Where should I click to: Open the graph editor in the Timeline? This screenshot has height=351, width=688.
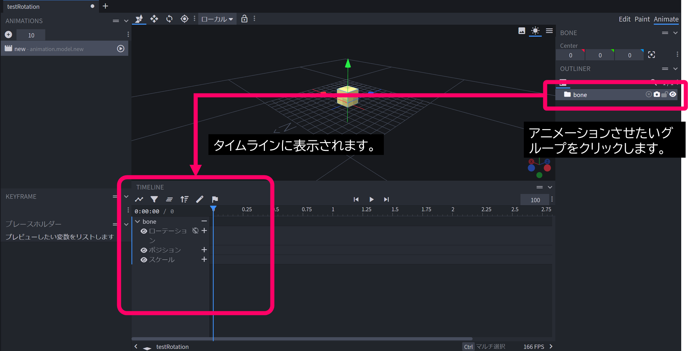pyautogui.click(x=139, y=199)
